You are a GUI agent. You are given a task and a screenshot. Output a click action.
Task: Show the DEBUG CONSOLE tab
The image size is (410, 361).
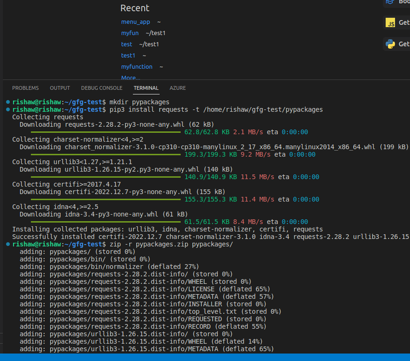(x=101, y=88)
